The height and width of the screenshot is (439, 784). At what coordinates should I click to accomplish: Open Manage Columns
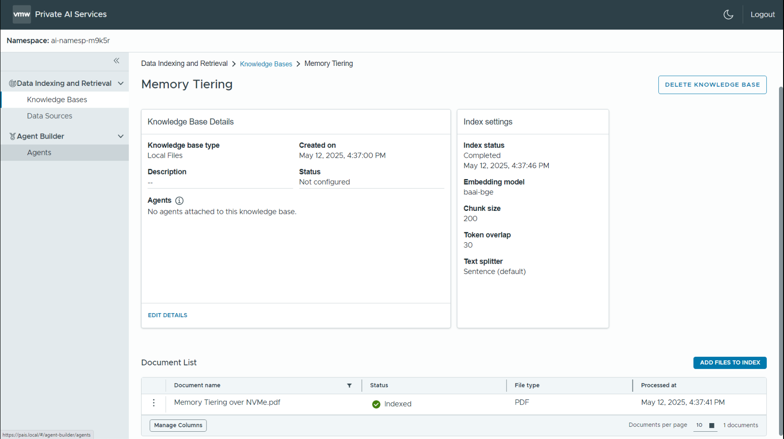tap(178, 425)
